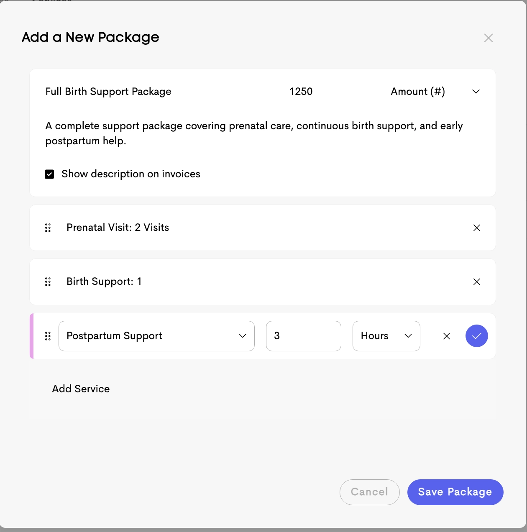Screen dimensions: 527x532
Task: Click the 1250 price field
Action: [301, 92]
